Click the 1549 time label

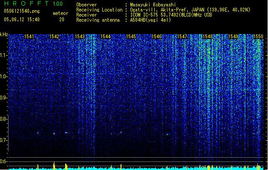pyautogui.click(x=233, y=37)
